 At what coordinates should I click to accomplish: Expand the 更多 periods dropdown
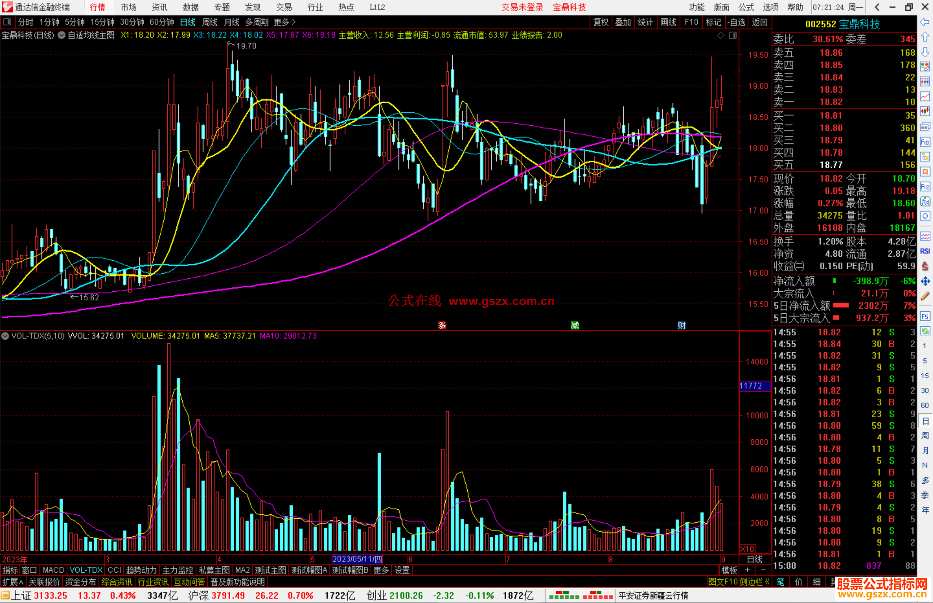click(285, 22)
